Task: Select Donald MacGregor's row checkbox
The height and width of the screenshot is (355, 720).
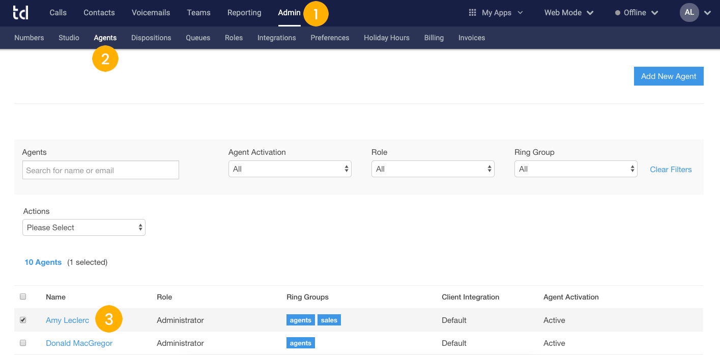Action: coord(23,343)
